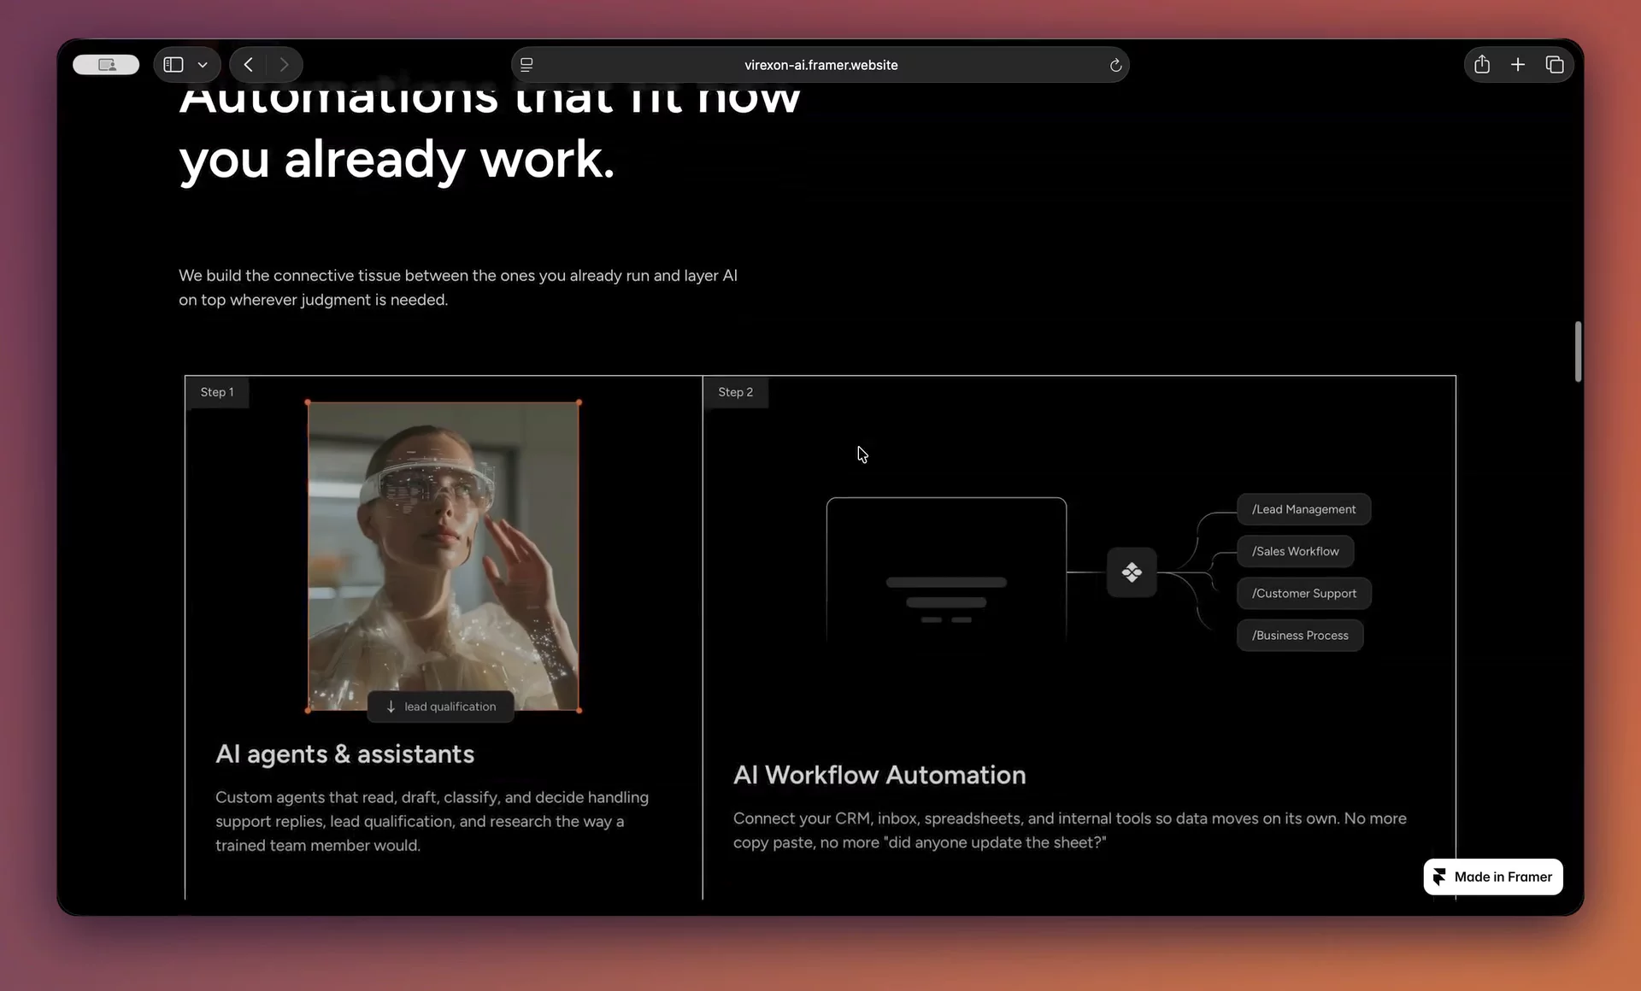1641x991 pixels.
Task: Click the Framer logo in badge
Action: tap(1440, 877)
